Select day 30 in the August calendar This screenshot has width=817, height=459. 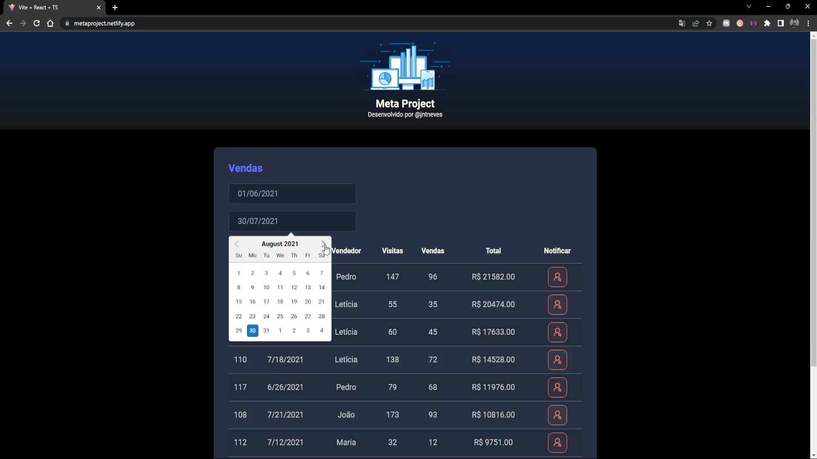coord(252,331)
